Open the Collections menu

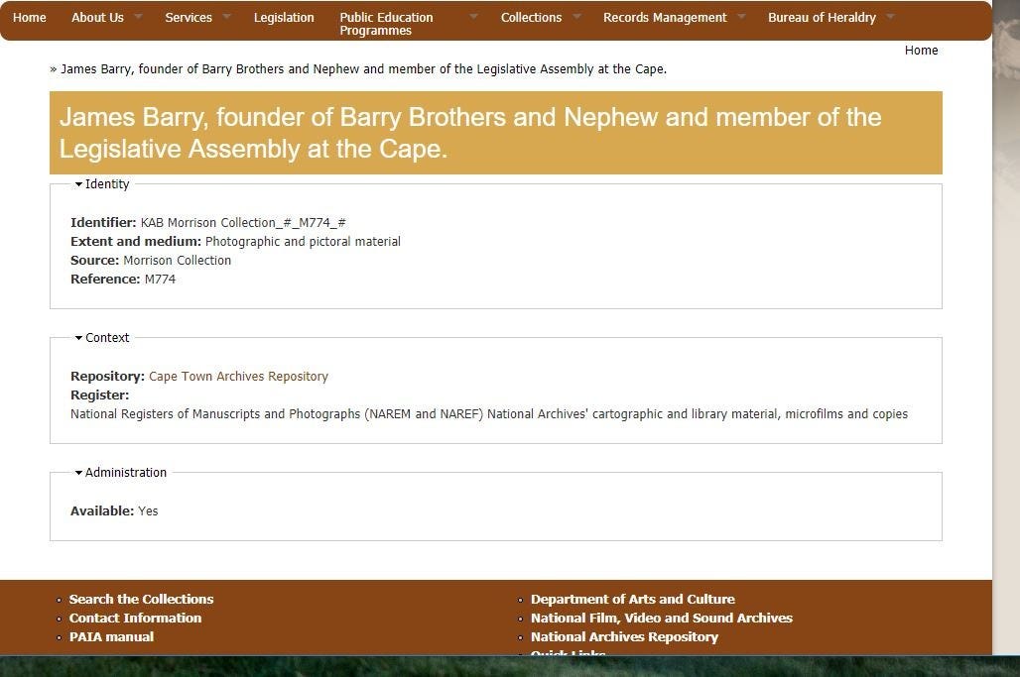click(531, 18)
